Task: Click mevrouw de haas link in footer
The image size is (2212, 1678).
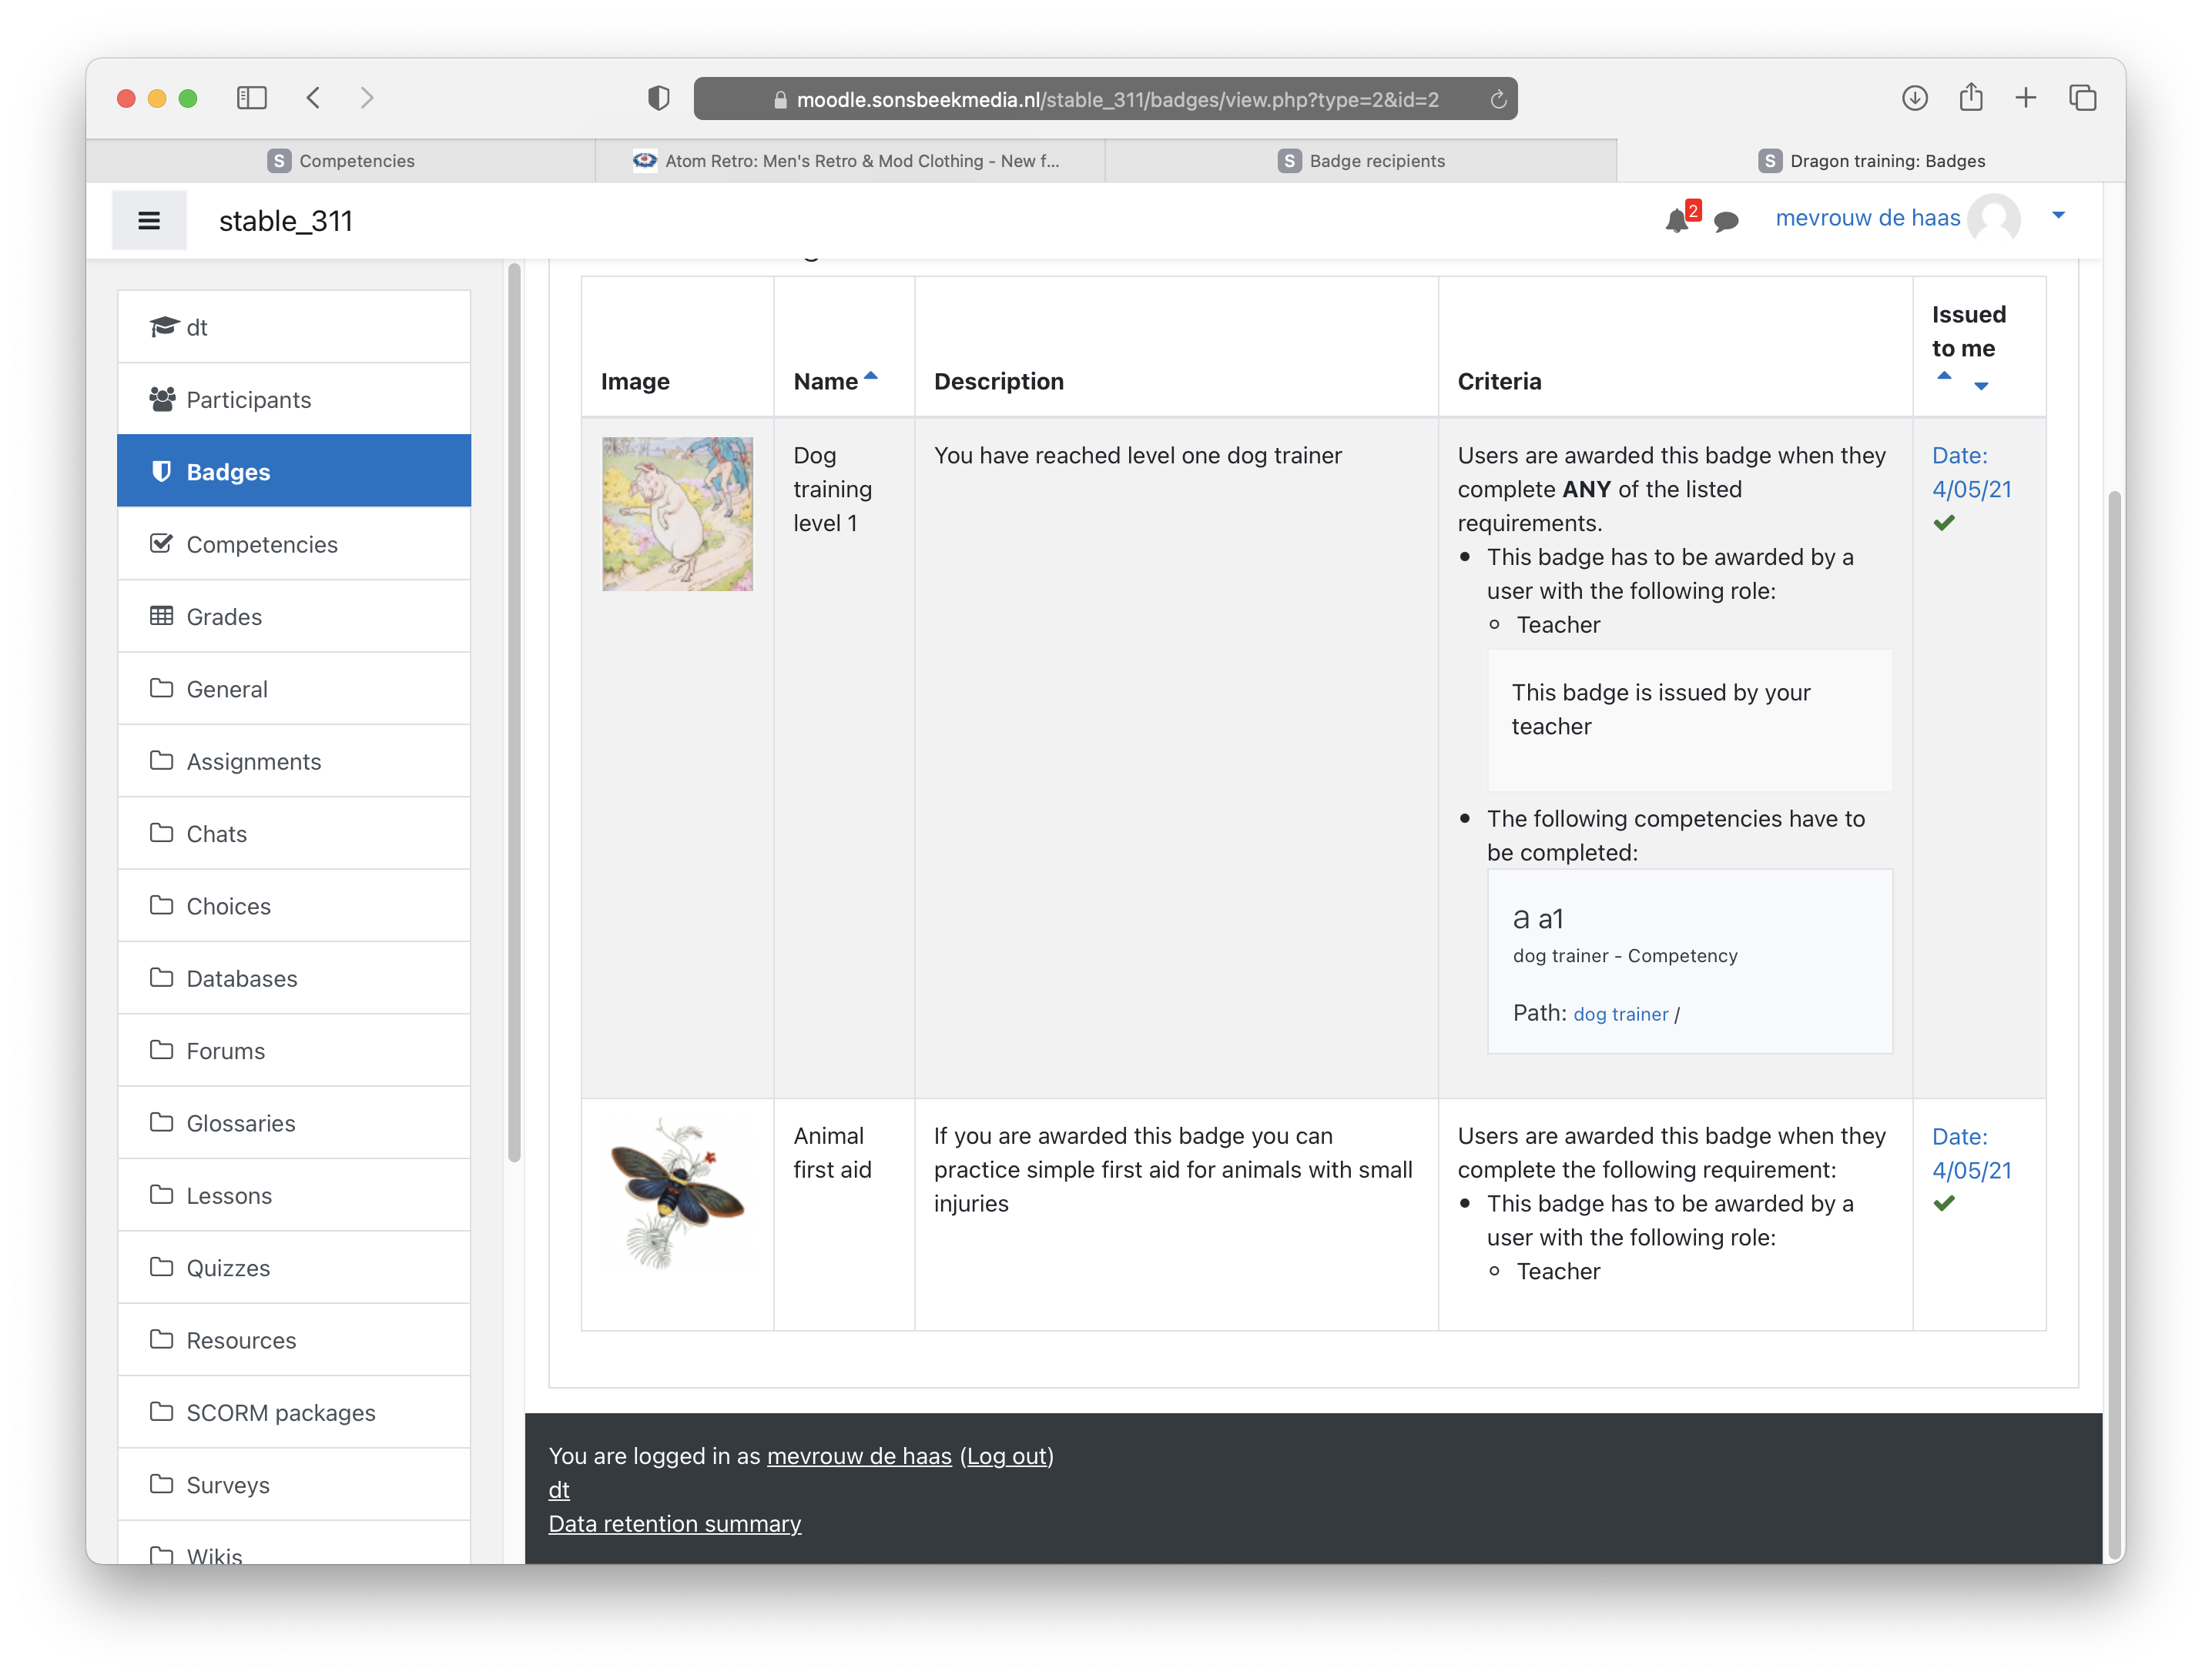Action: pos(859,1456)
